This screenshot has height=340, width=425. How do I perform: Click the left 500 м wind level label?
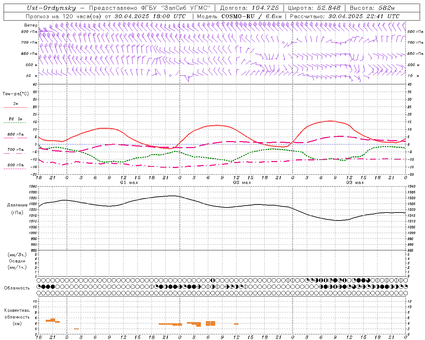coord(32,65)
